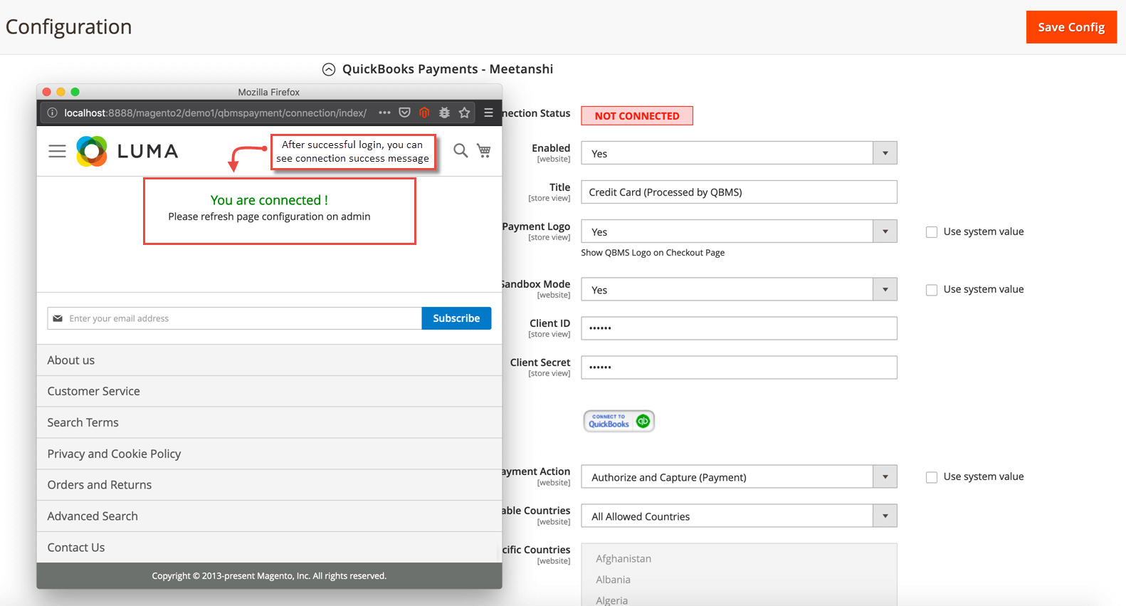Click the NOT CONNECTED status badge

click(x=637, y=115)
